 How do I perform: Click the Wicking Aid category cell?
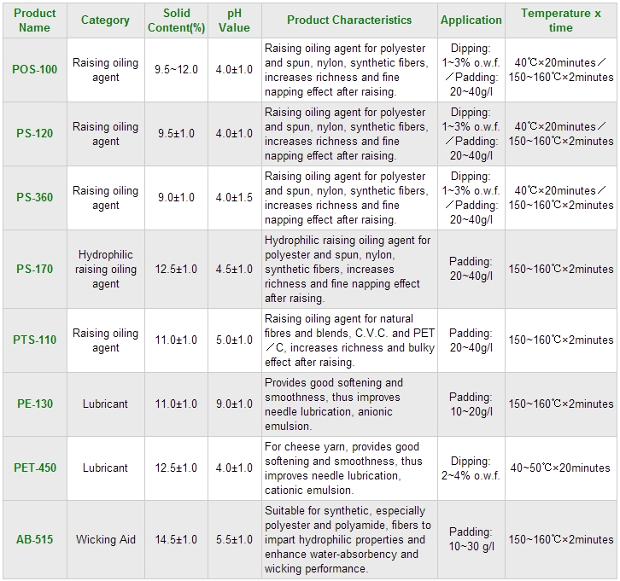(106, 539)
